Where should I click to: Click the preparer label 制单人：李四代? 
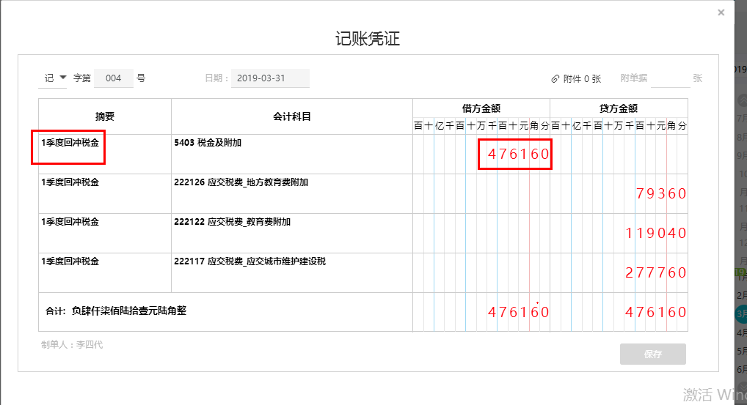click(72, 345)
